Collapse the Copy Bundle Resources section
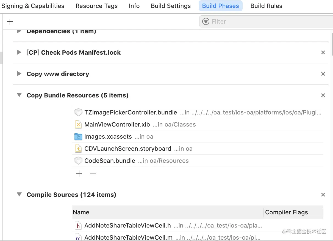This screenshot has height=241, width=333. (19, 95)
